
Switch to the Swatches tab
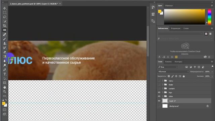pos(169,6)
